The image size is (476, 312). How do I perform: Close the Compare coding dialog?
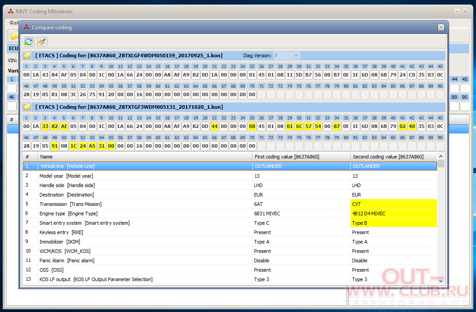(x=441, y=27)
